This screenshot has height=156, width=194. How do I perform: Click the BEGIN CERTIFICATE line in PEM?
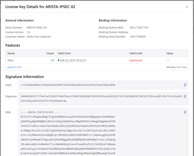point(41,112)
